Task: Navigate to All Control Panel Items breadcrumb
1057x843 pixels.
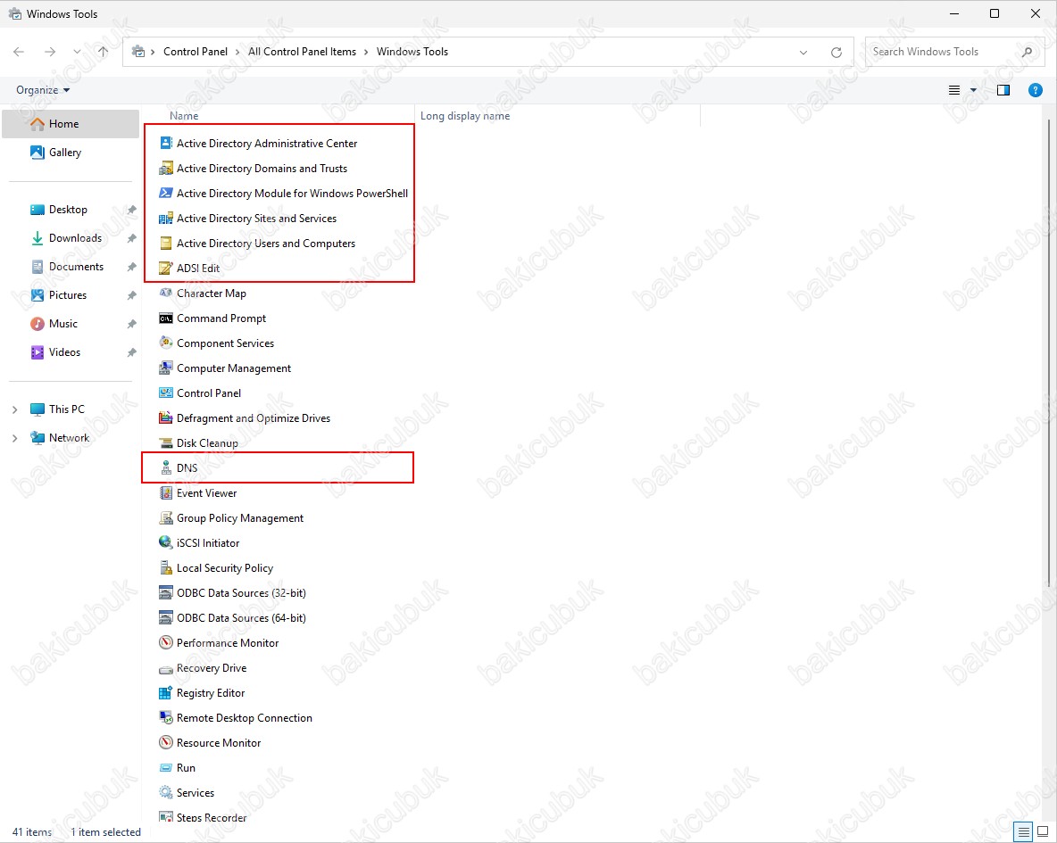Action: tap(302, 52)
